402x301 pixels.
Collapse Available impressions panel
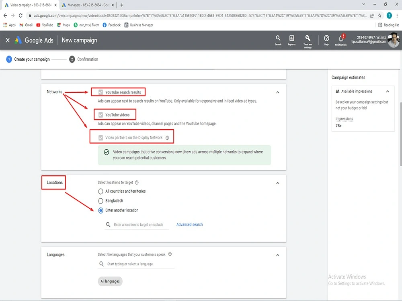(388, 92)
